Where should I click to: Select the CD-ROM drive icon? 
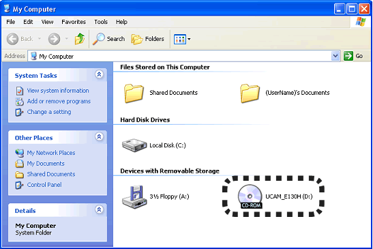click(x=250, y=196)
